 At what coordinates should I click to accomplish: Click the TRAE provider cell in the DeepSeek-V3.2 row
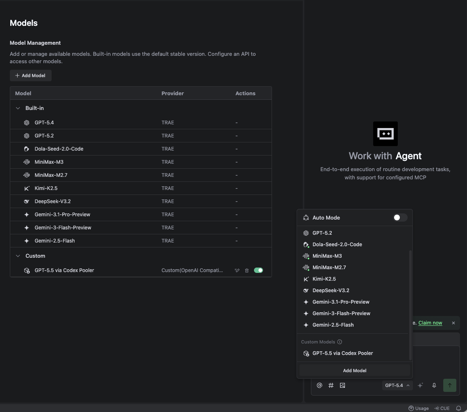pos(168,201)
